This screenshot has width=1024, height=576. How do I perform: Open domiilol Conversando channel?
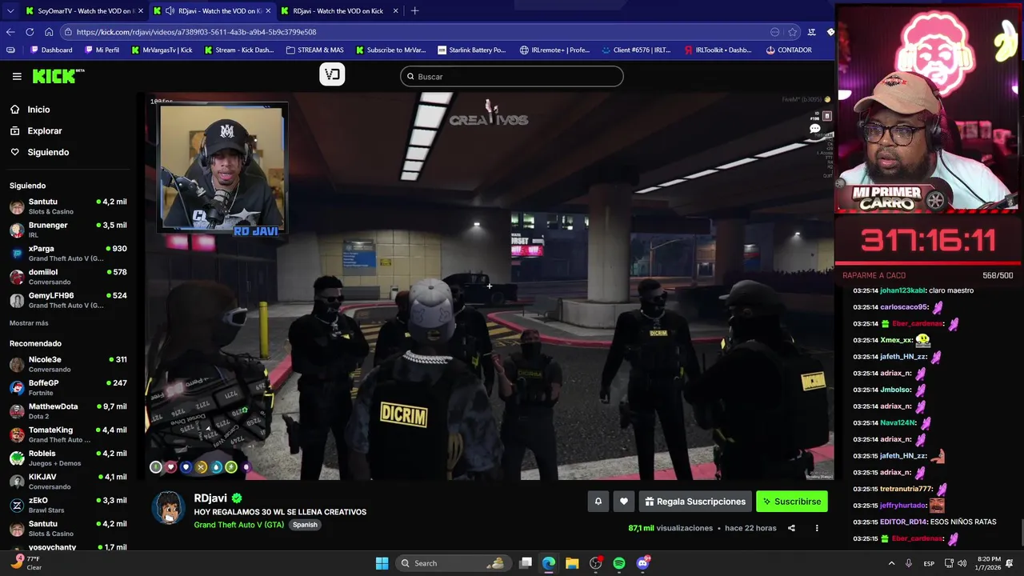click(68, 277)
